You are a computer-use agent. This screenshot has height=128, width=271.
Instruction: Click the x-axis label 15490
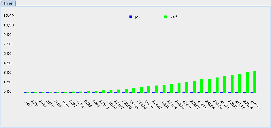click(x=142, y=104)
